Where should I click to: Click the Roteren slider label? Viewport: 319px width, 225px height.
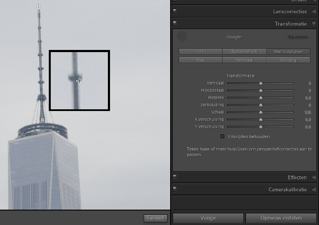coord(216,98)
